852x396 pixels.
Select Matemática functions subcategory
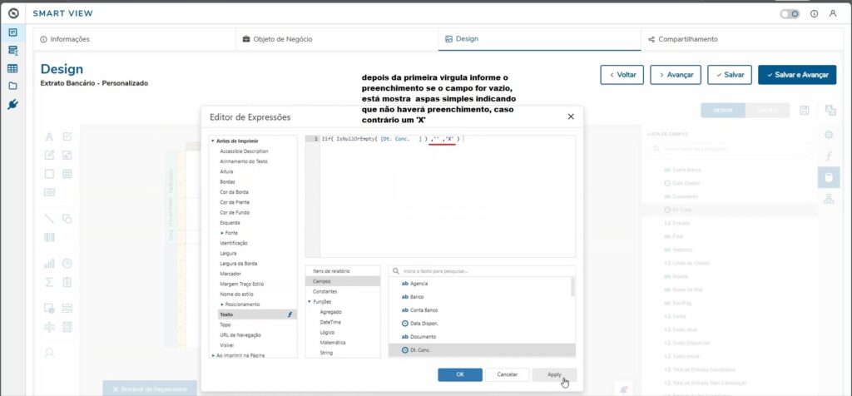point(333,343)
